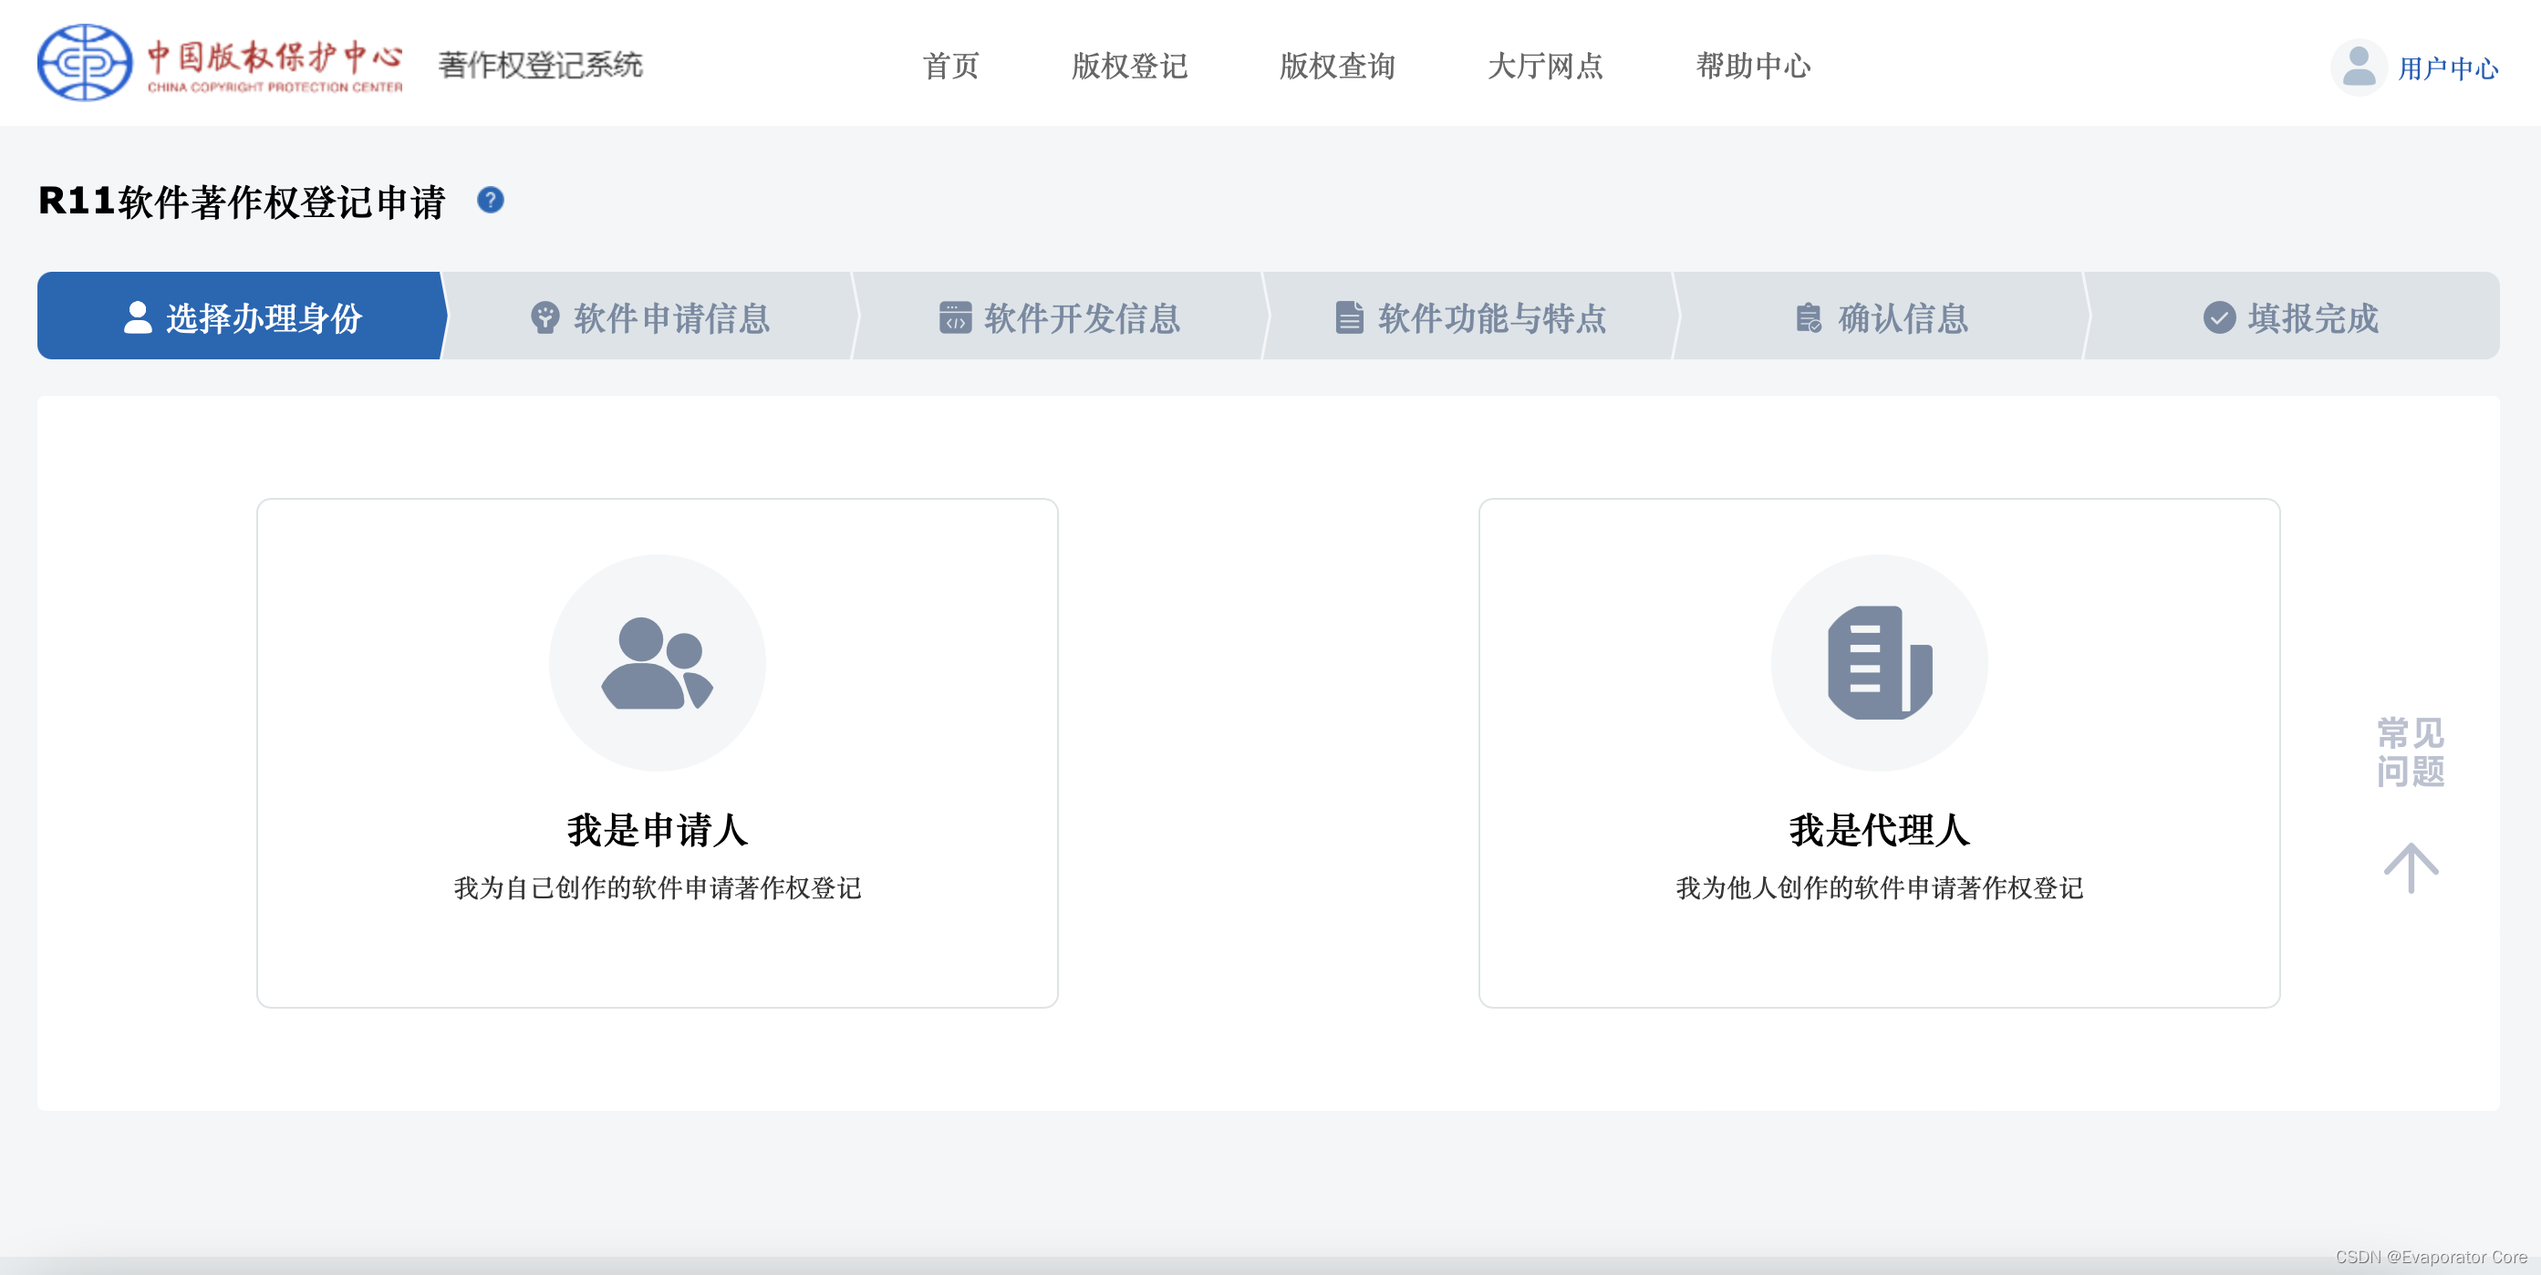Screen dimensions: 2541x1275
Task: Click the agent document icon
Action: point(1878,663)
